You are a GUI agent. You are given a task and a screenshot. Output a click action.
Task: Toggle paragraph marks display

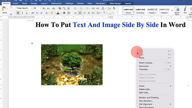[114, 8]
